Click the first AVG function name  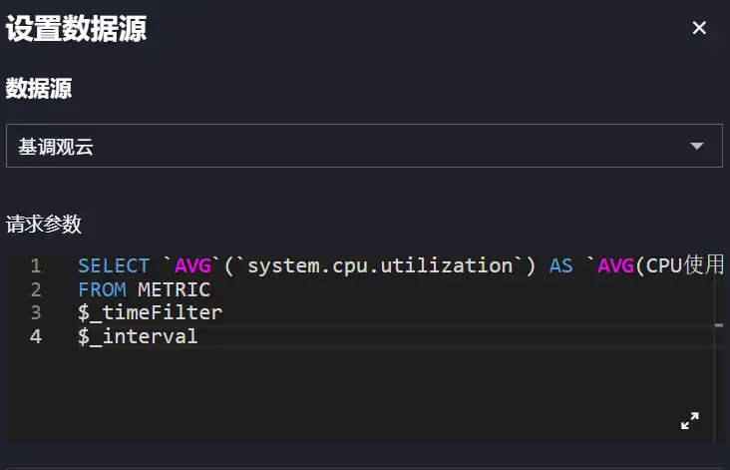(192, 266)
